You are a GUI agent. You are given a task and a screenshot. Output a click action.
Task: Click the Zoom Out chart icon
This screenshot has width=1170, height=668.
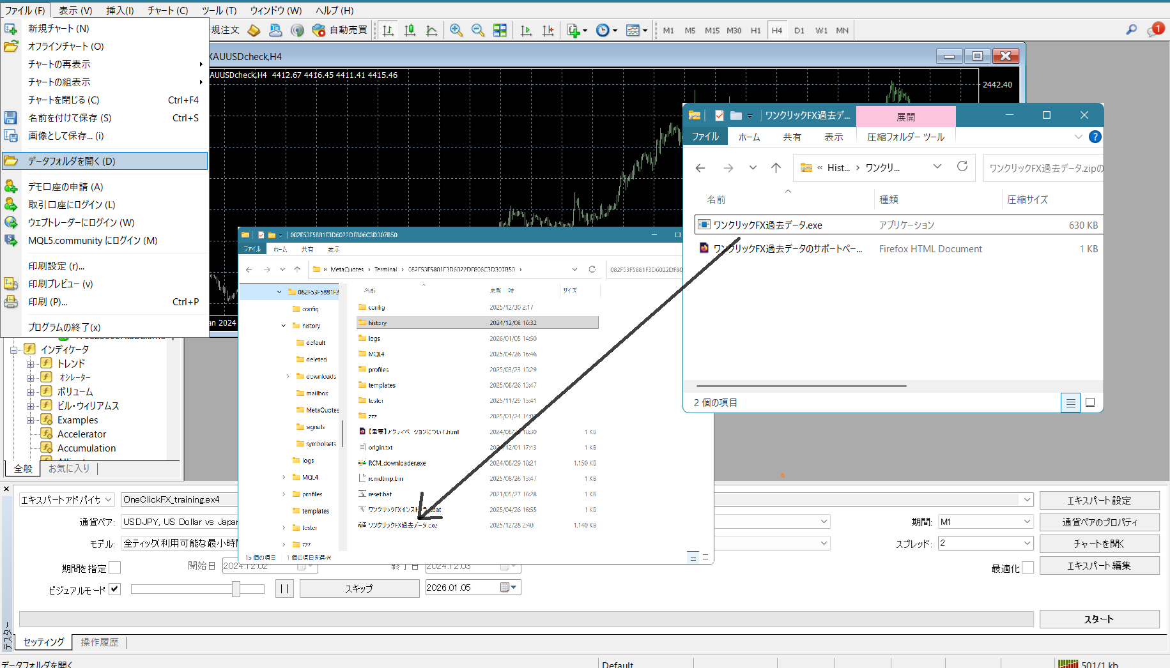[477, 30]
